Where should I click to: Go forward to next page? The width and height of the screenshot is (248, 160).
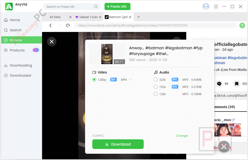coord(59,25)
